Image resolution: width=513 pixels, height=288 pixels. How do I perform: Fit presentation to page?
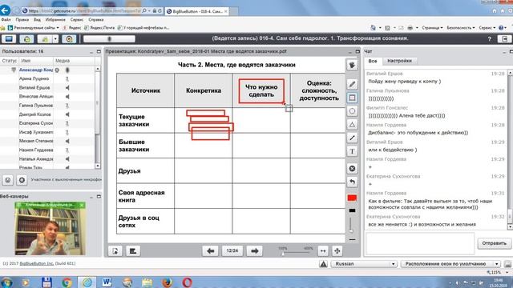[x=337, y=250]
